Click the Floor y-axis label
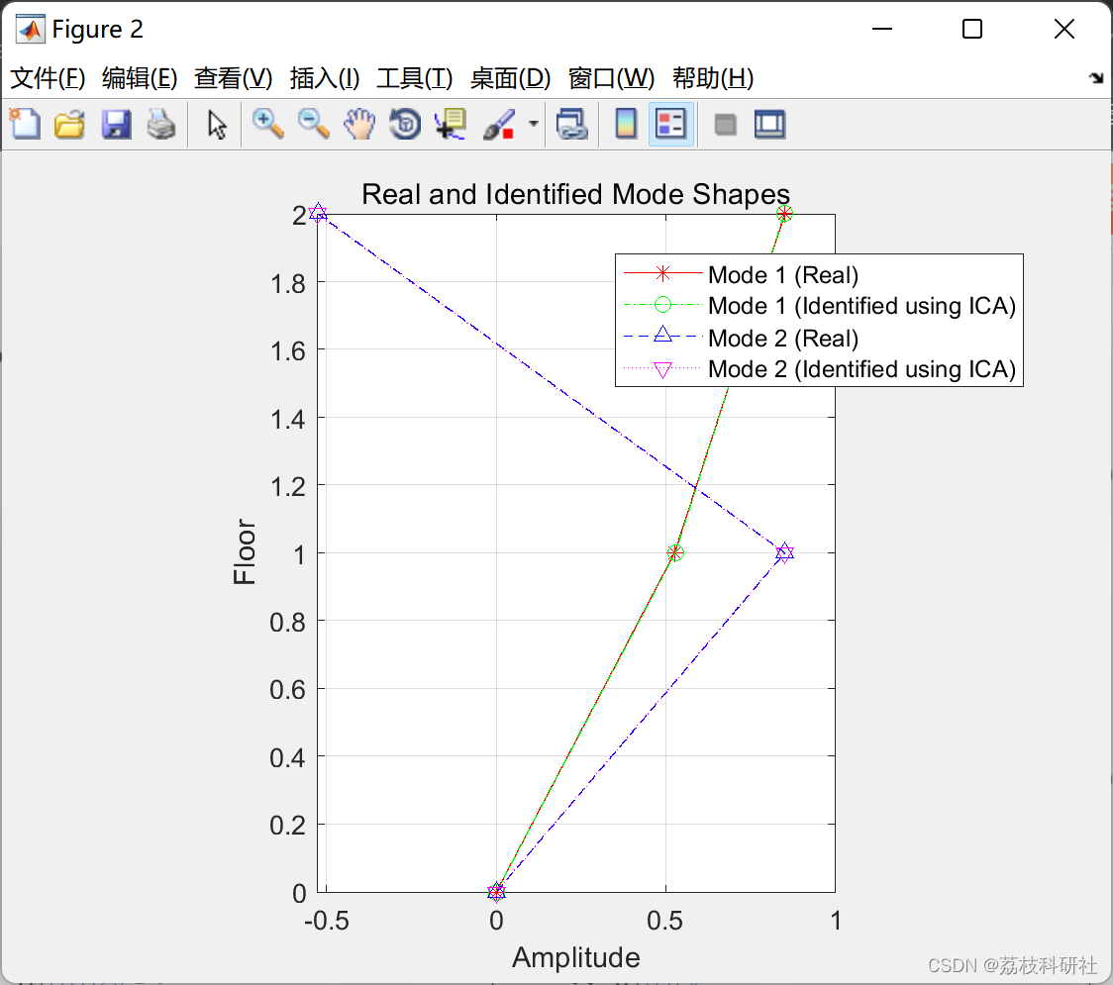1113x985 pixels. tap(245, 552)
